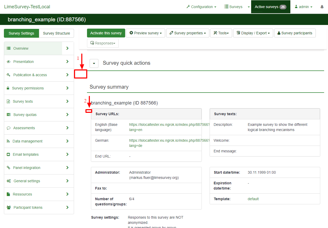The height and width of the screenshot is (228, 328).
Task: Click the Participant tokens users icon
Action: [x=9, y=207]
